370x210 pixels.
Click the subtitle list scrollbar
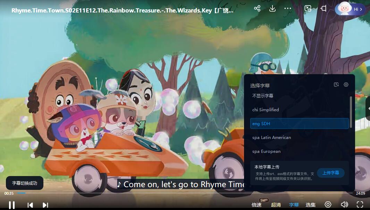tap(351, 112)
